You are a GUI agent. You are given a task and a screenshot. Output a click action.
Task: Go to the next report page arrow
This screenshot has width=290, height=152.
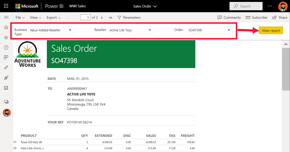102,18
